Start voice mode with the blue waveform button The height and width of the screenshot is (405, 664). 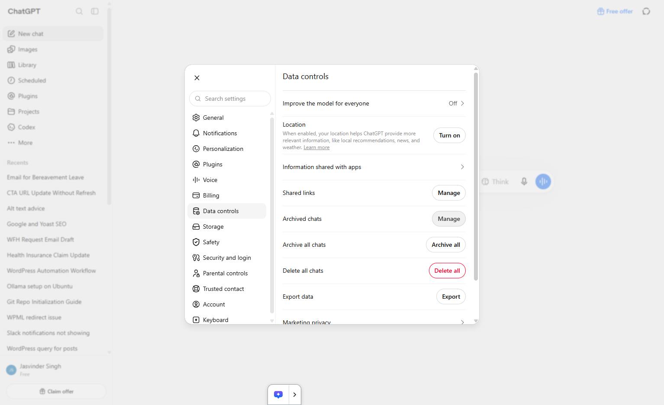(x=543, y=182)
